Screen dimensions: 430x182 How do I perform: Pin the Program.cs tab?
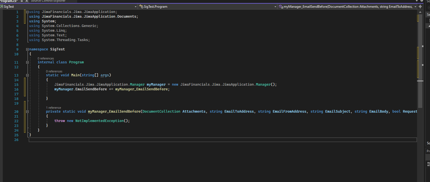coord(22,1)
